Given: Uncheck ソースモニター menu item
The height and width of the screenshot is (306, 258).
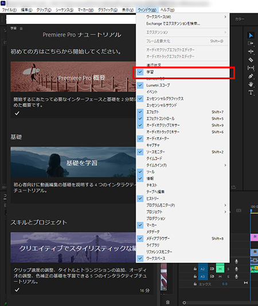Looking at the screenshot, I should tap(182, 152).
